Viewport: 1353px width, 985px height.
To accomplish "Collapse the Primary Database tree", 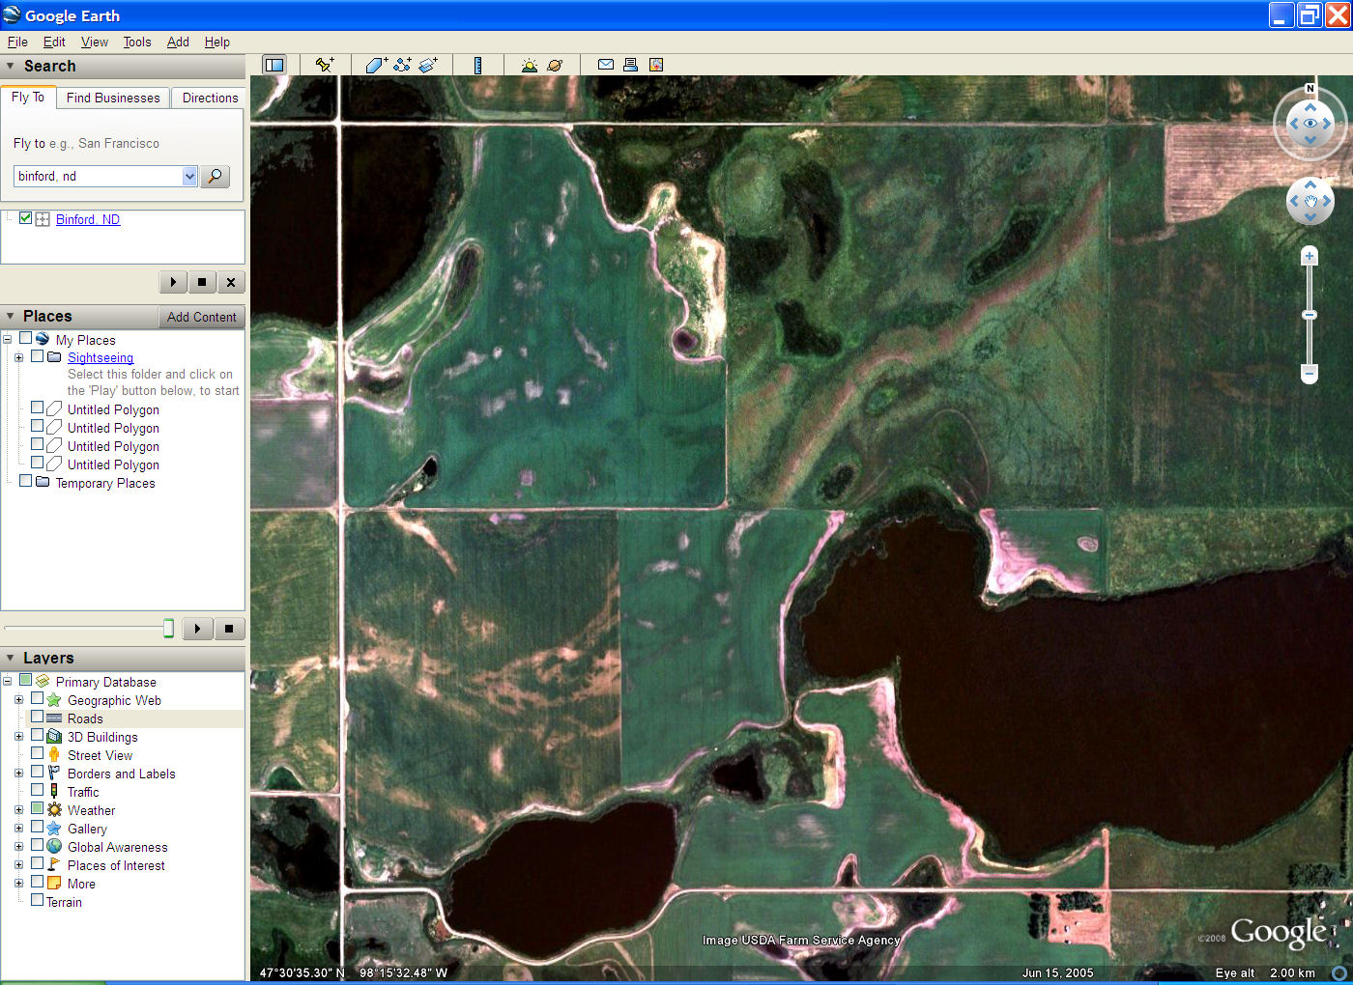I will pos(7,682).
